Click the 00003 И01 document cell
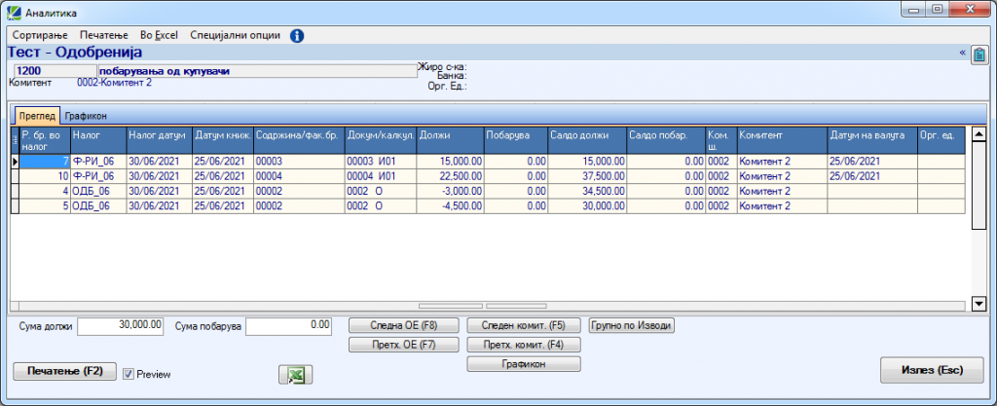 click(381, 162)
